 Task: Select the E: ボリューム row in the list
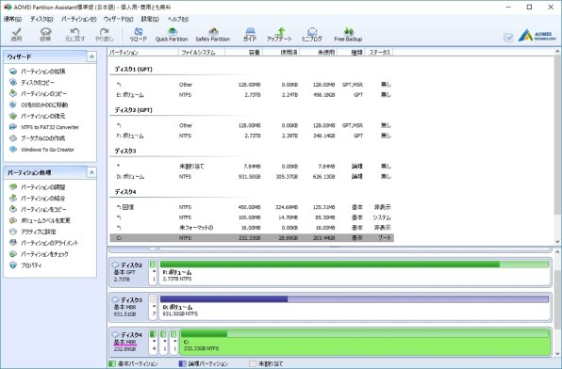(x=252, y=95)
